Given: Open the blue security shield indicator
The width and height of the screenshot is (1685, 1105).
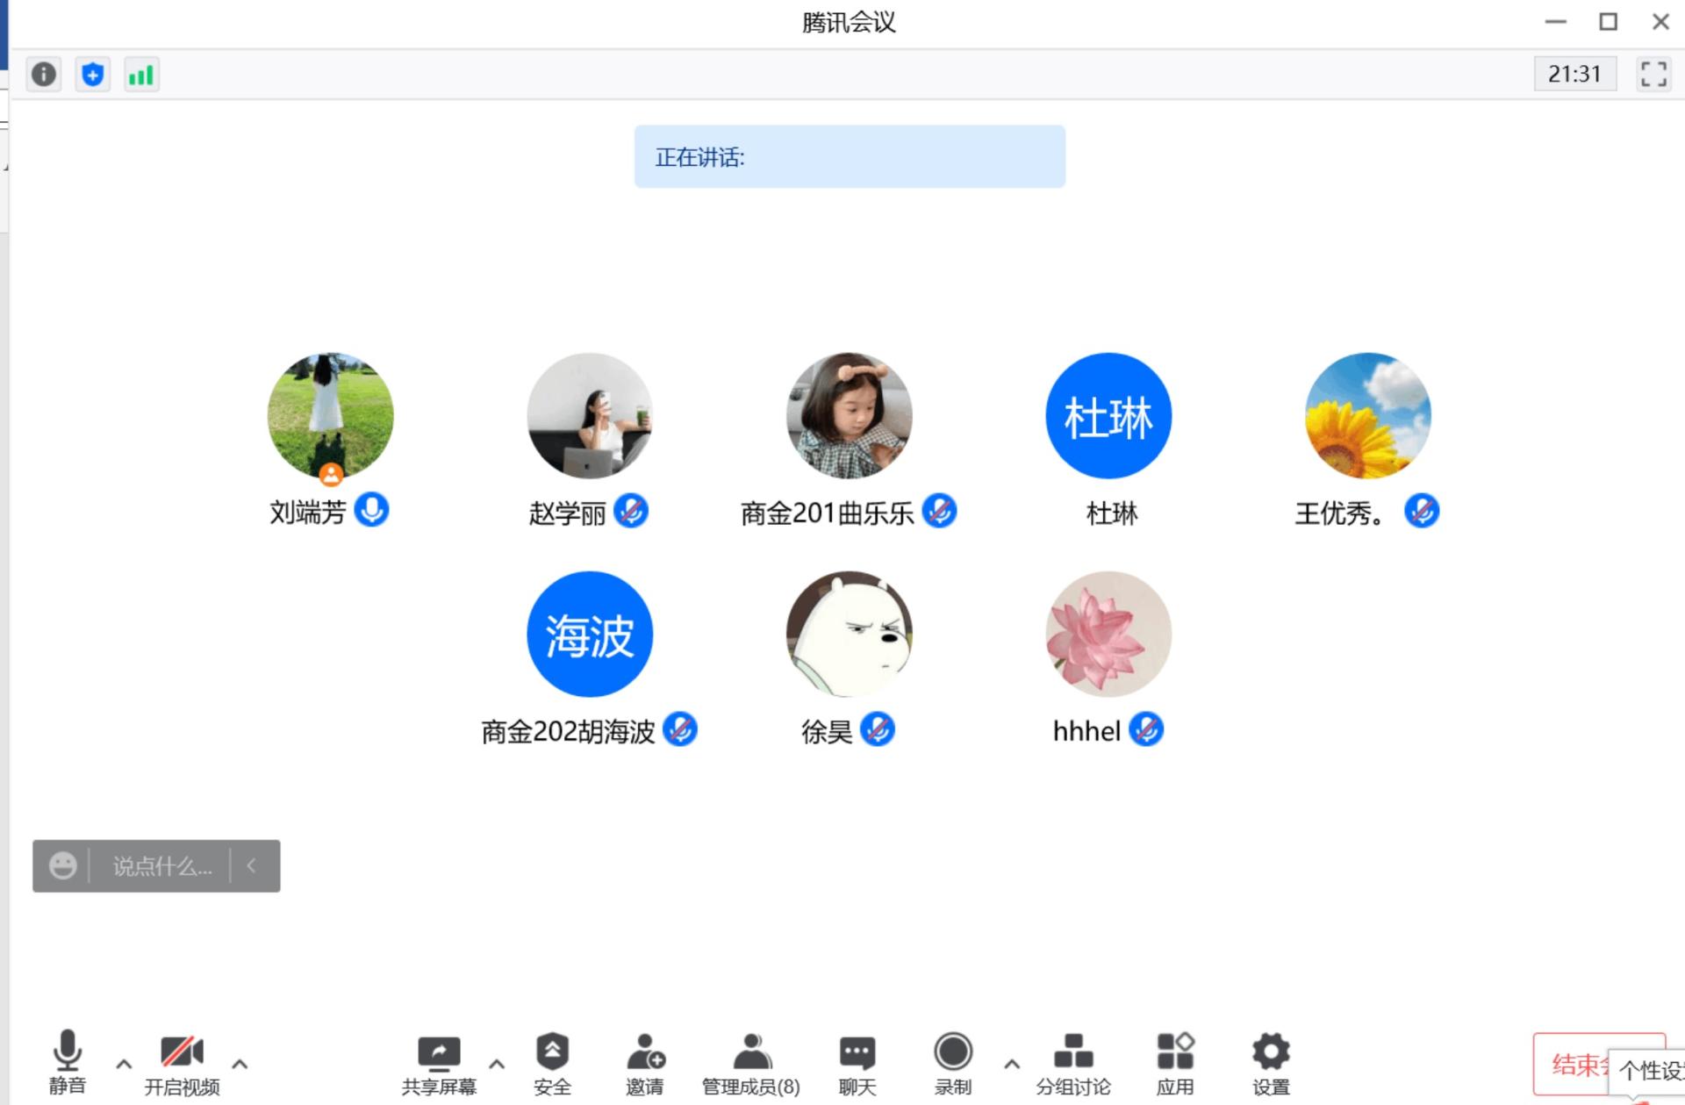Looking at the screenshot, I should 92,75.
